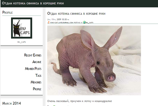Go to the Archive page
This screenshot has width=158, height=106.
pyautogui.click(x=37, y=62)
